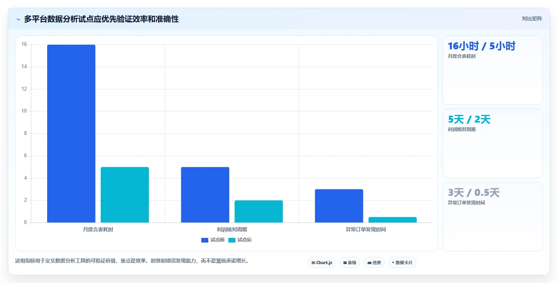Click the 试点后 legend label
558x283 pixels.
(245, 240)
